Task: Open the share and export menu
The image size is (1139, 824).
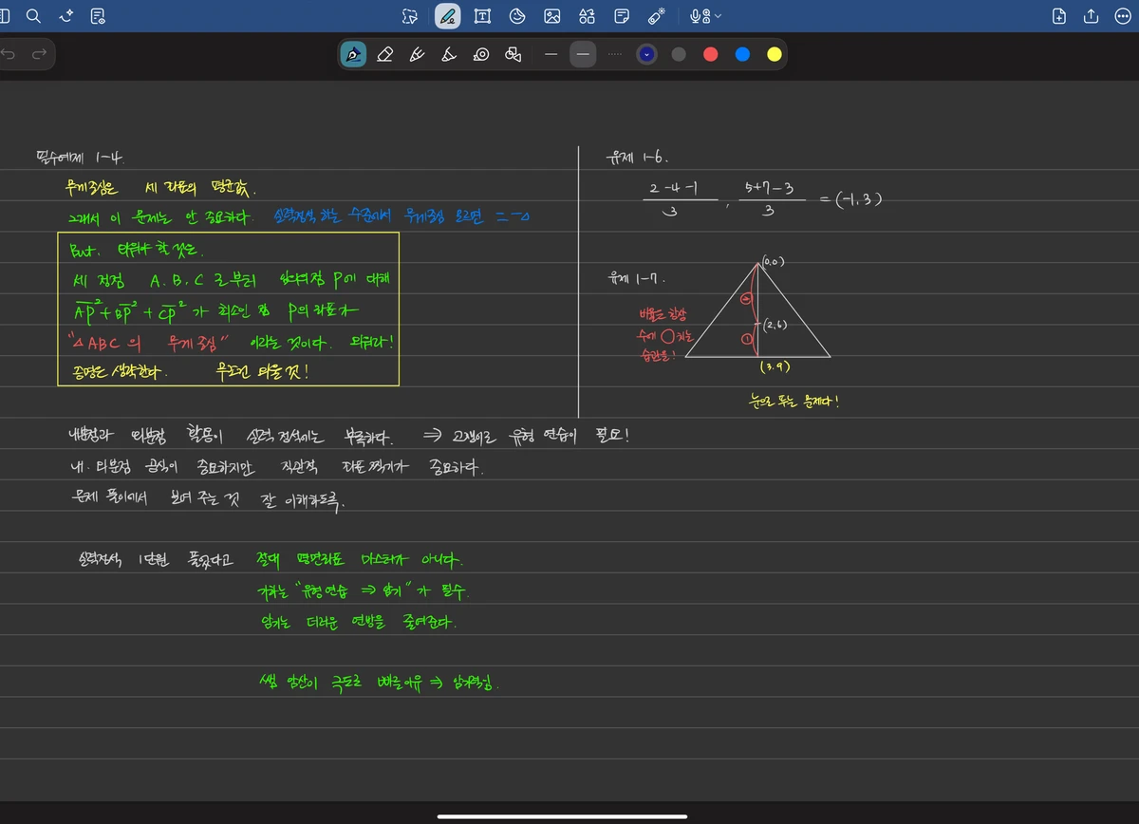Action: pyautogui.click(x=1091, y=16)
